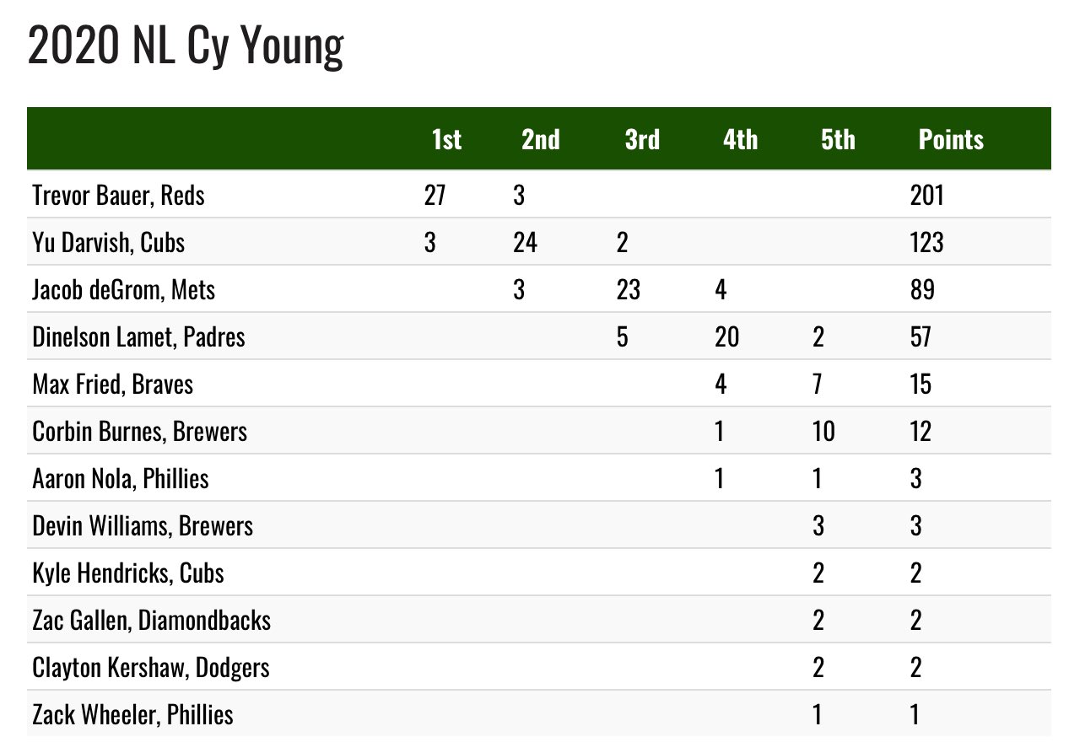Select Zack Wheeler, Phillies name
The width and height of the screenshot is (1069, 753).
pos(132,715)
